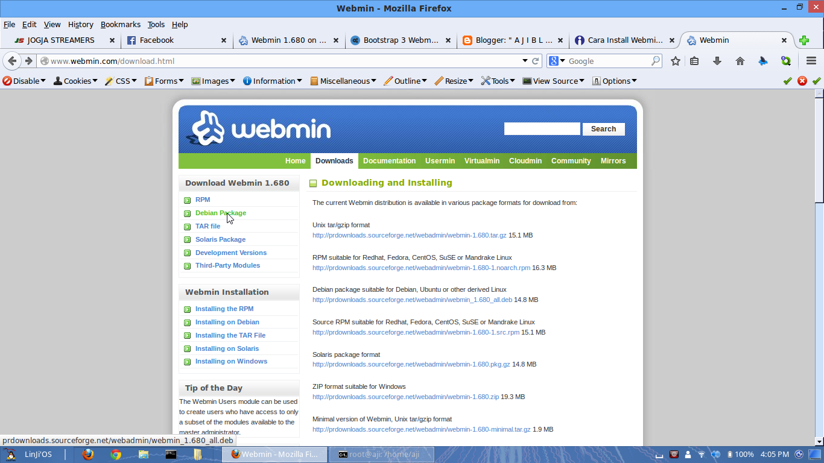Open the History menu
This screenshot has width=824, height=463.
click(81, 25)
